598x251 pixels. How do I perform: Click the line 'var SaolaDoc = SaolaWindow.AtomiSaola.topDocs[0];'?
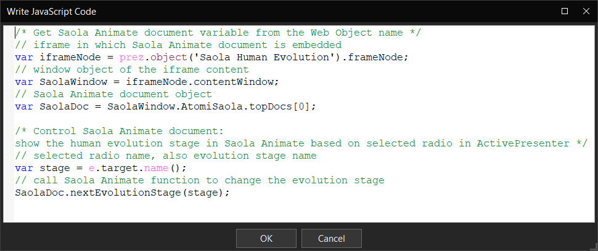click(x=166, y=106)
